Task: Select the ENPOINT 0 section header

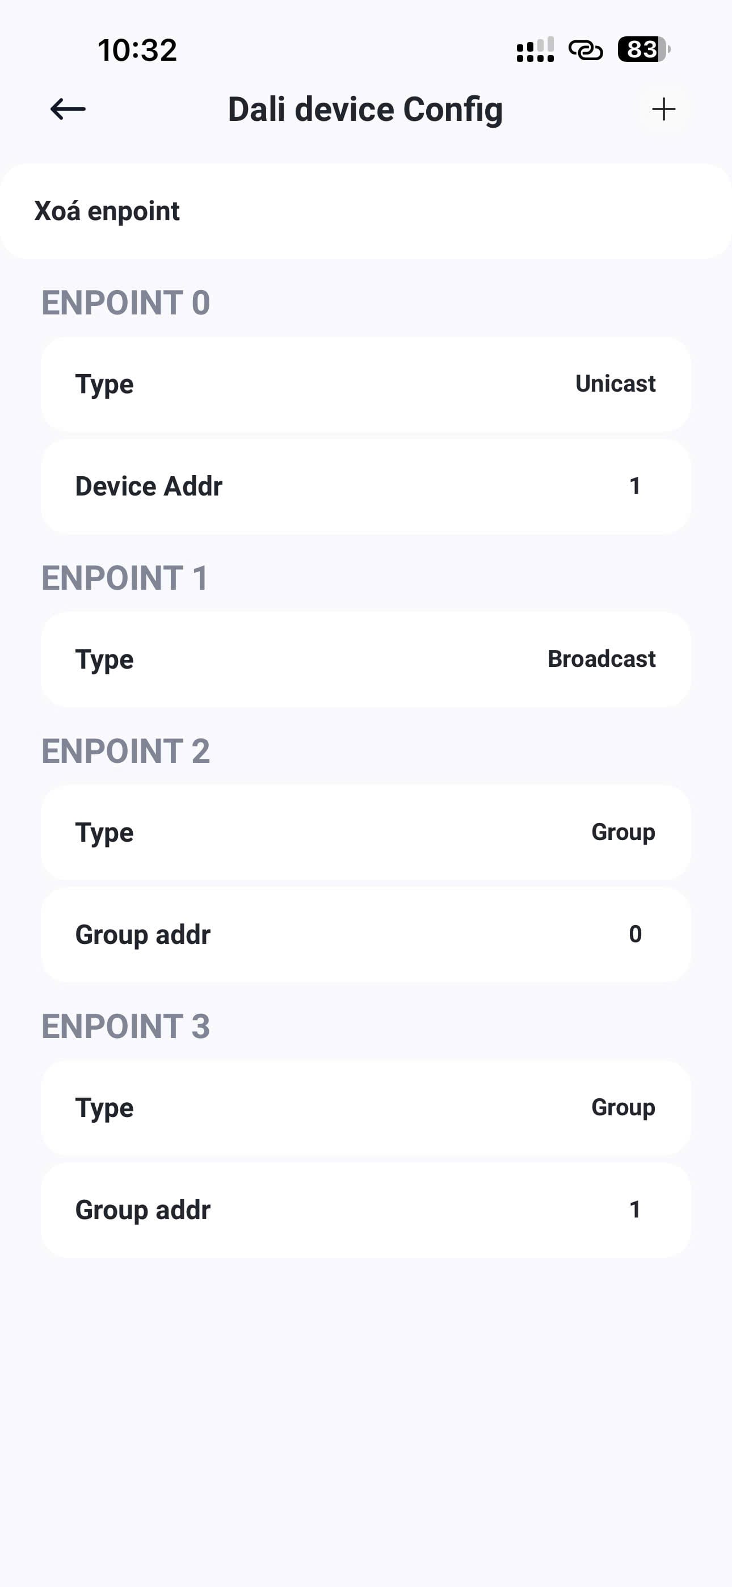Action: 126,303
